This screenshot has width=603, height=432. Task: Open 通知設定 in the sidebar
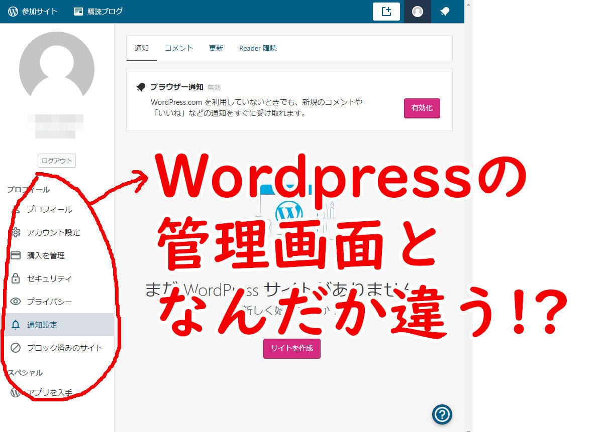click(42, 325)
